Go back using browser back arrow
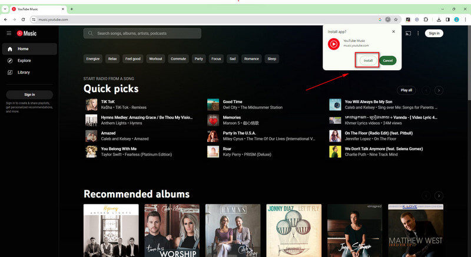This screenshot has width=471, height=257. point(5,19)
